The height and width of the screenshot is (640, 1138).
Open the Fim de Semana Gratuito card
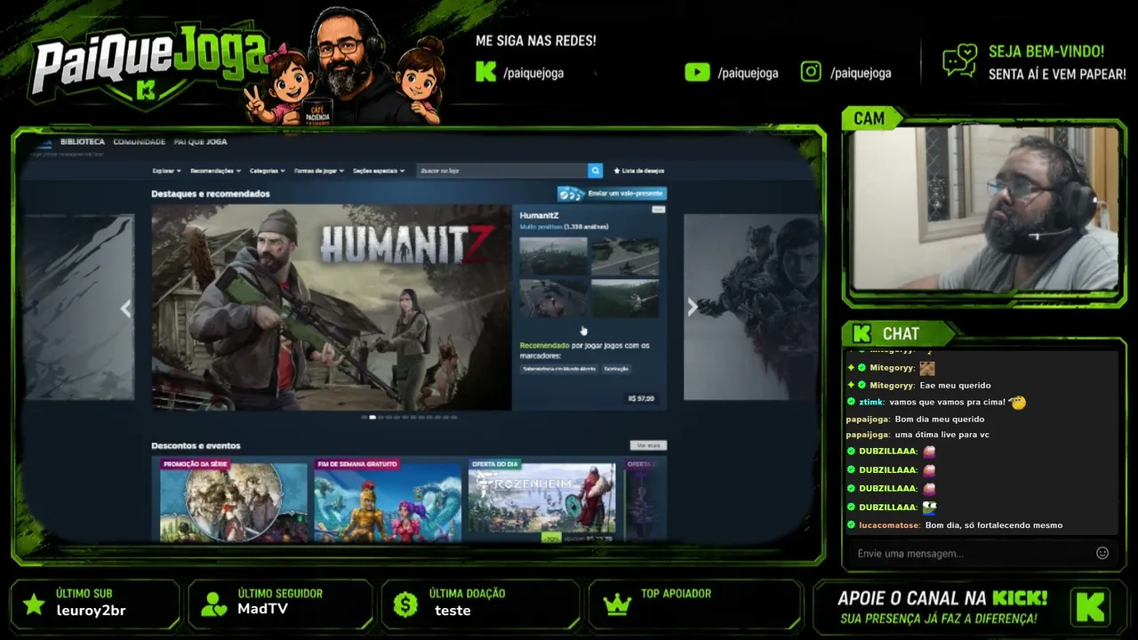coord(388,500)
